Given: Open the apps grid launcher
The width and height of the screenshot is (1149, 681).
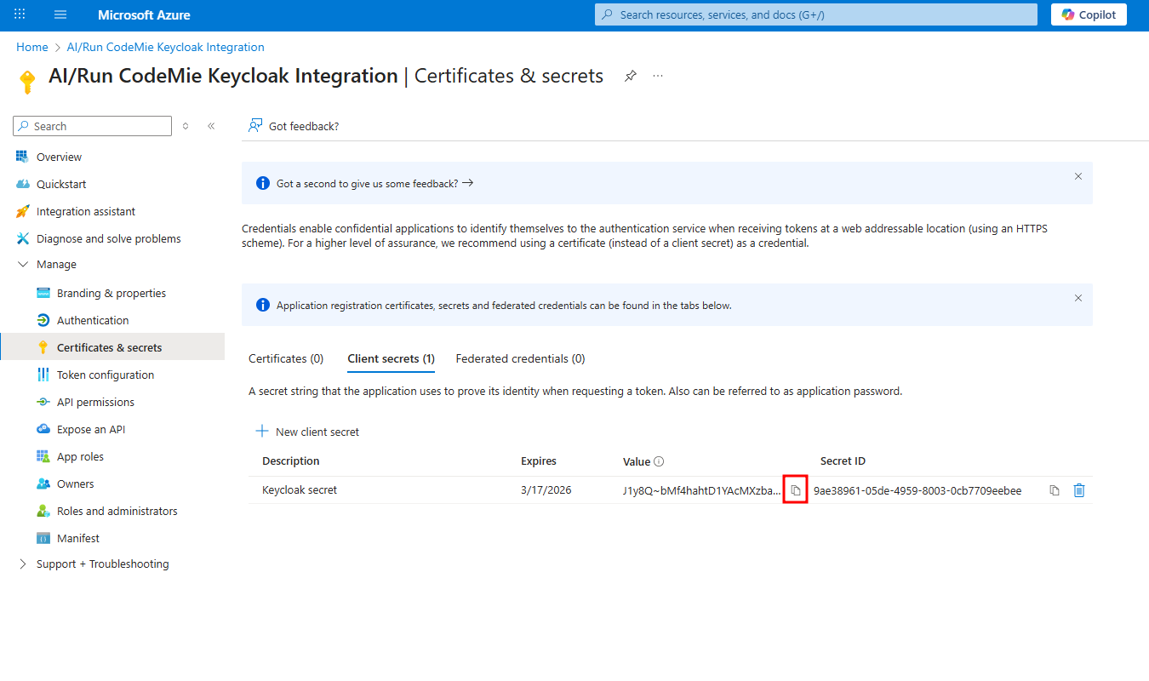Looking at the screenshot, I should (20, 15).
